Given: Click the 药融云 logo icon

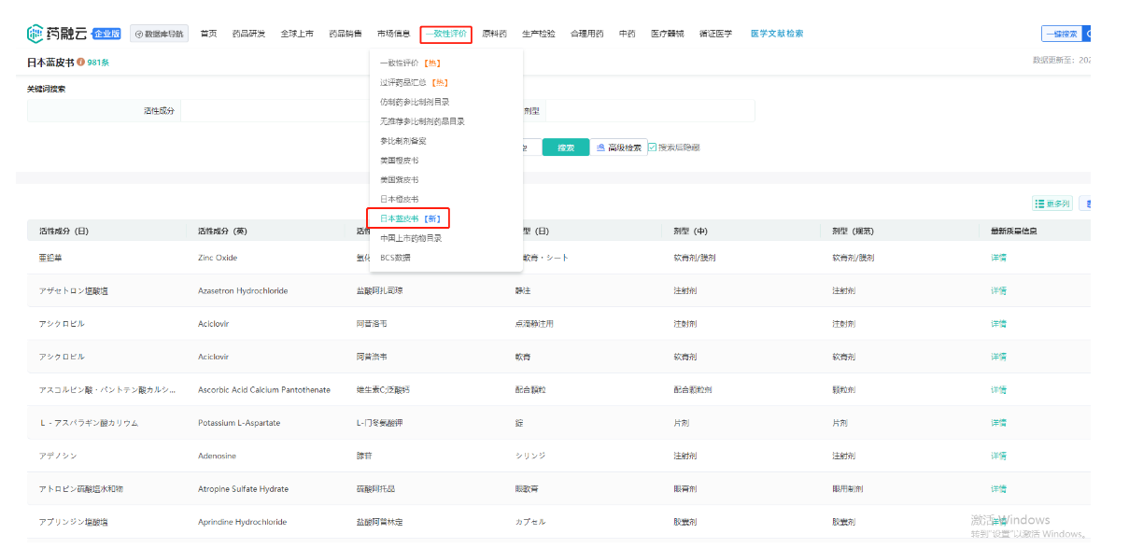Looking at the screenshot, I should pos(35,34).
